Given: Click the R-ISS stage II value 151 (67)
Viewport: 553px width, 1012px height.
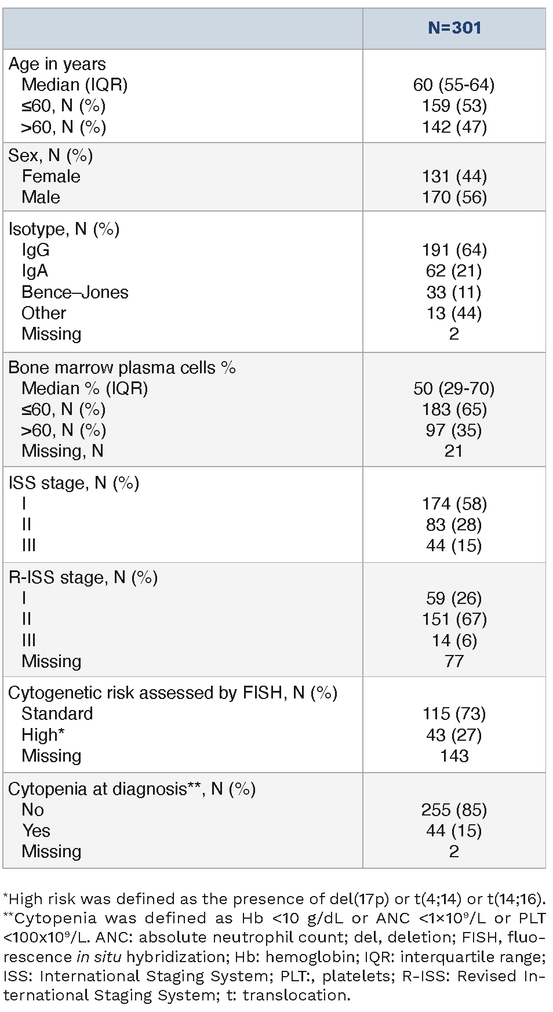Looking at the screenshot, I should coord(454,619).
